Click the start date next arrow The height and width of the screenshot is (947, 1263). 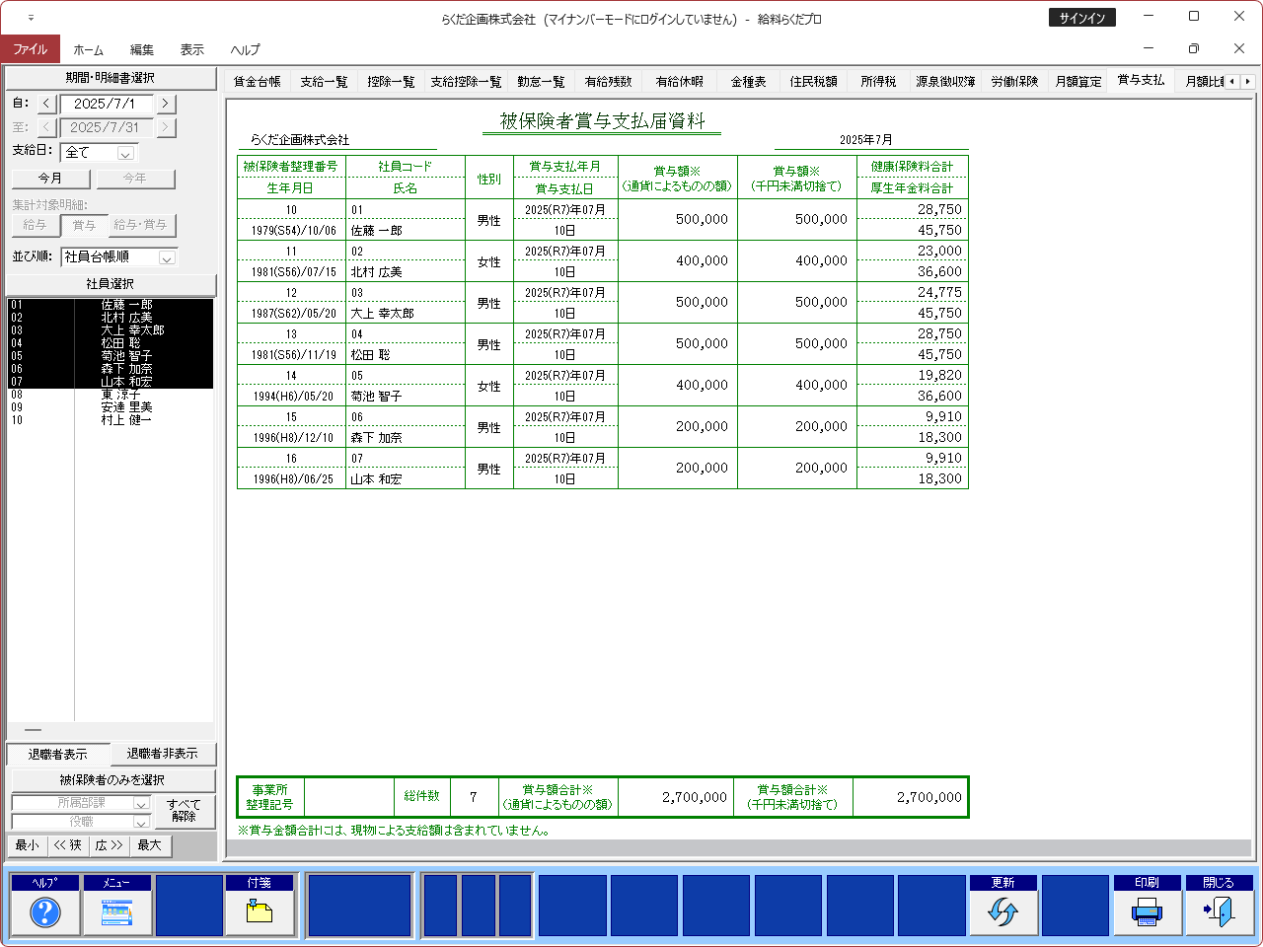(166, 104)
